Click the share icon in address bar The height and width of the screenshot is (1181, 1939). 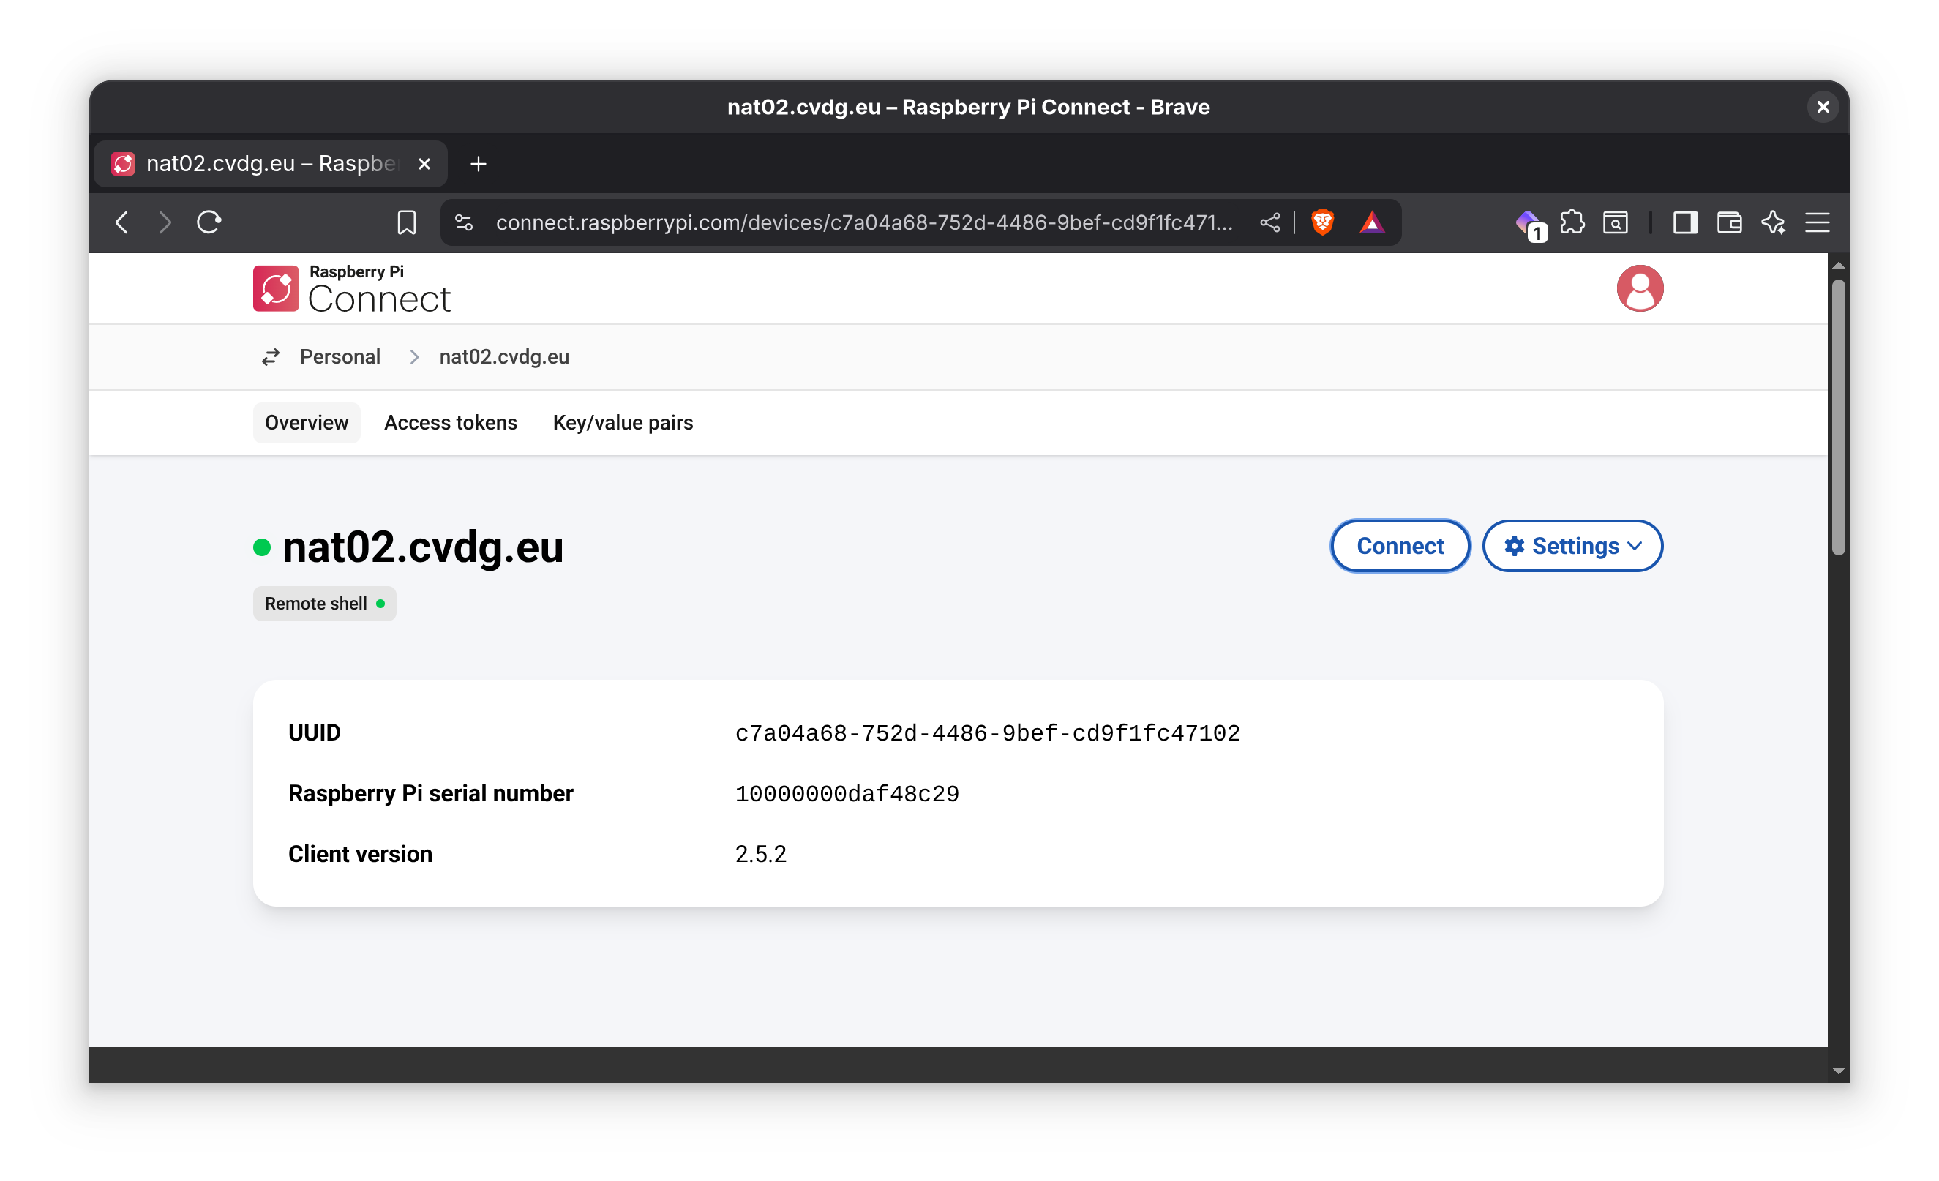(x=1269, y=222)
